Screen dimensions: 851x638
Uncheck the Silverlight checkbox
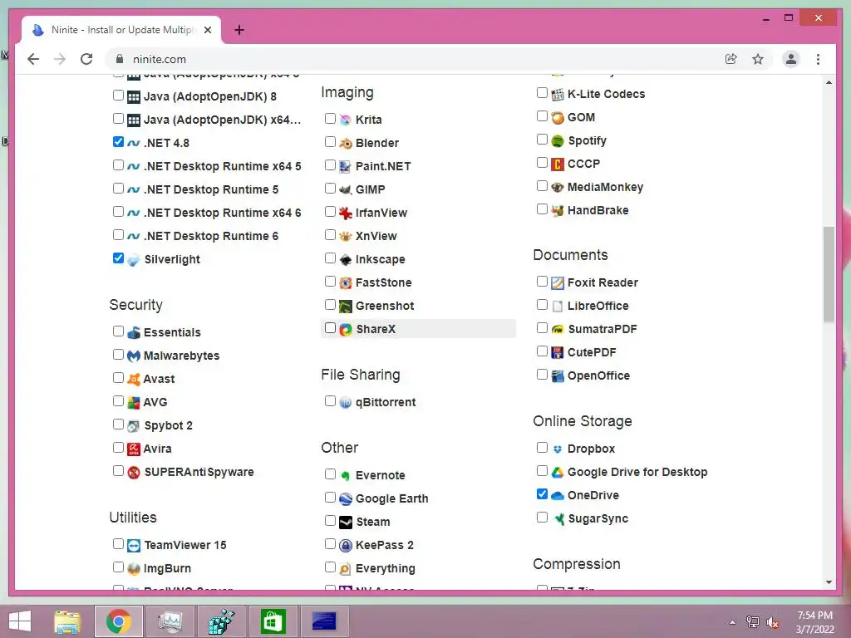tap(118, 258)
